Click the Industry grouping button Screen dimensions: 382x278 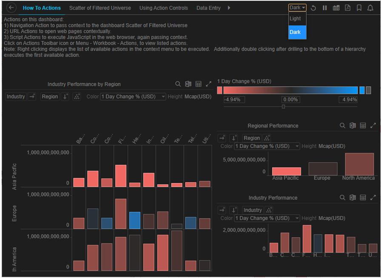click(16, 96)
